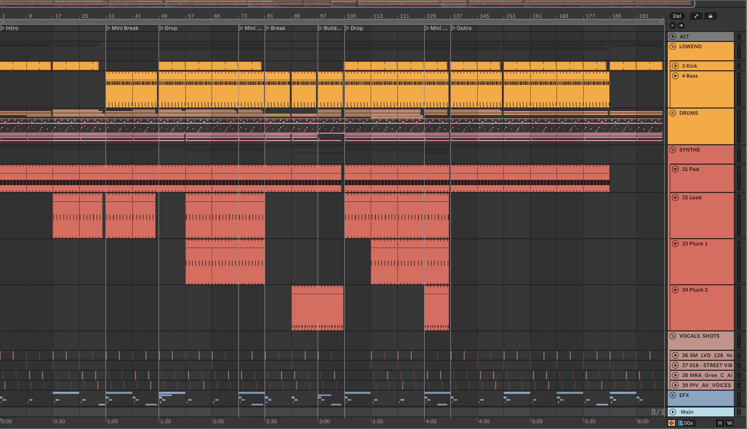The width and height of the screenshot is (747, 429).
Task: Click 3:30 on the time ruler
Action: (x=377, y=421)
